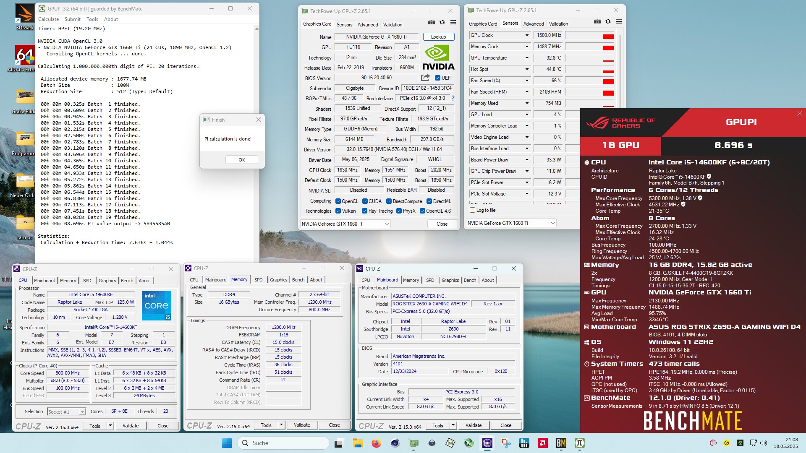
Task: Click the volume speaker tray icon
Action: (x=764, y=443)
